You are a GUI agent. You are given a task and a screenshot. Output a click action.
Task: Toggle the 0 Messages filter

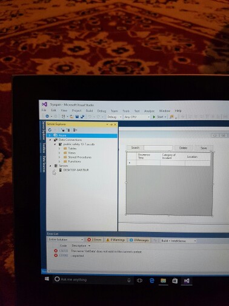[x=139, y=240]
